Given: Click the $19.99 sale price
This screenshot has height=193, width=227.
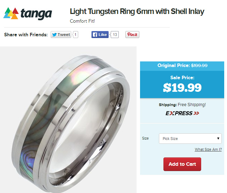Looking at the screenshot, I should tap(182, 88).
